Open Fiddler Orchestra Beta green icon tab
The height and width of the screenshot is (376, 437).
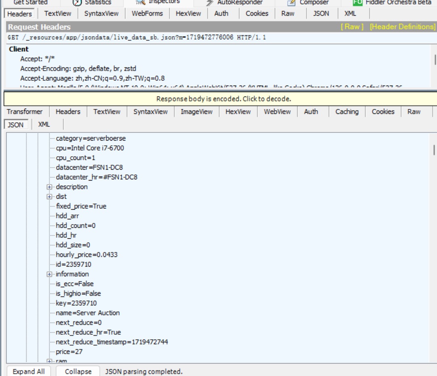click(x=392, y=2)
